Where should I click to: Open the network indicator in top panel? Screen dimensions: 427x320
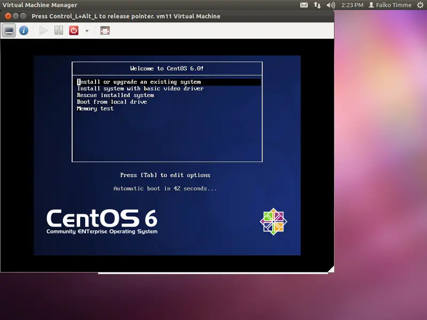click(x=317, y=5)
